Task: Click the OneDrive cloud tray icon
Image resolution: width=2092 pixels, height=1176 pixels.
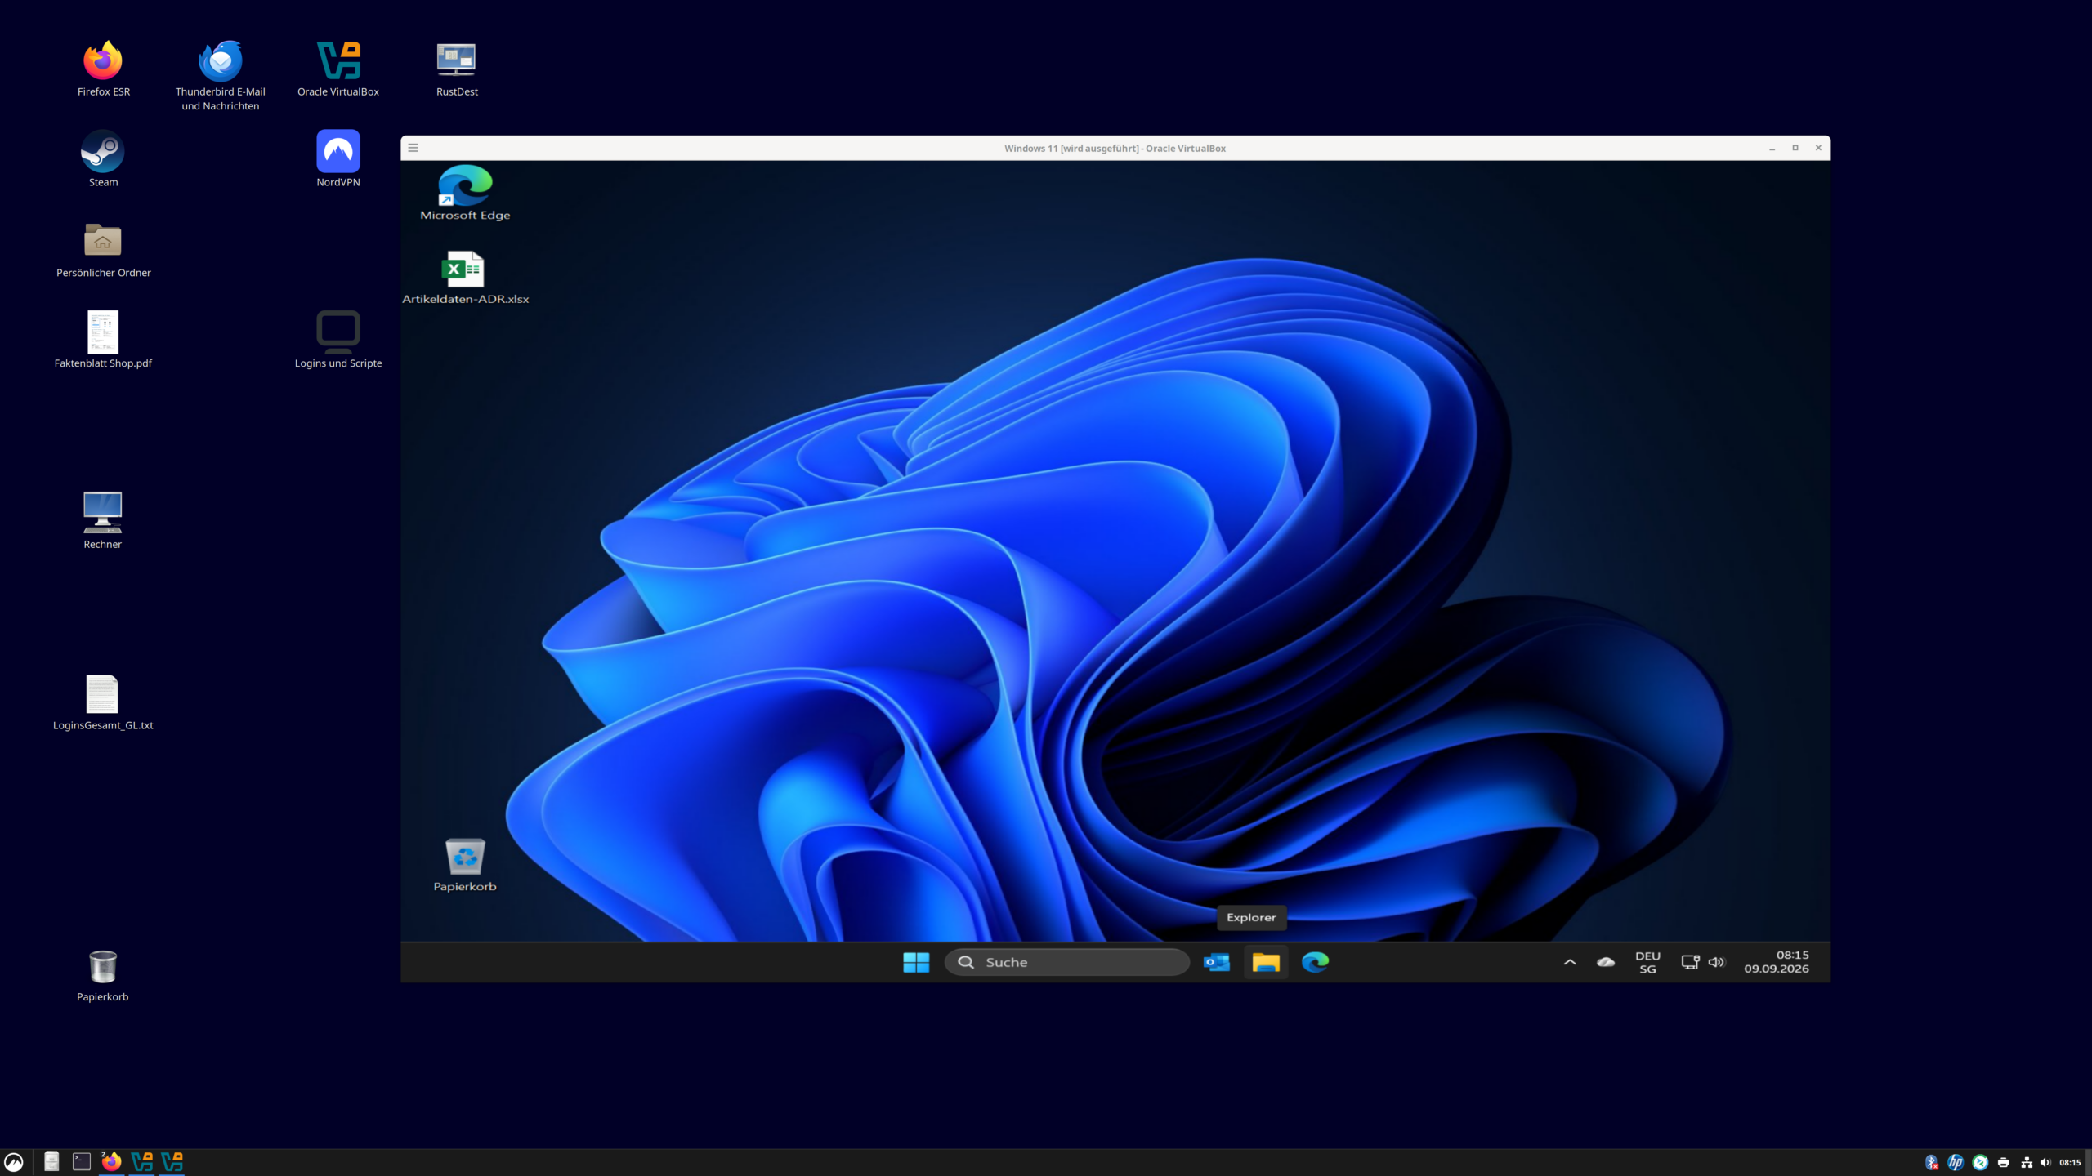Action: point(1606,962)
